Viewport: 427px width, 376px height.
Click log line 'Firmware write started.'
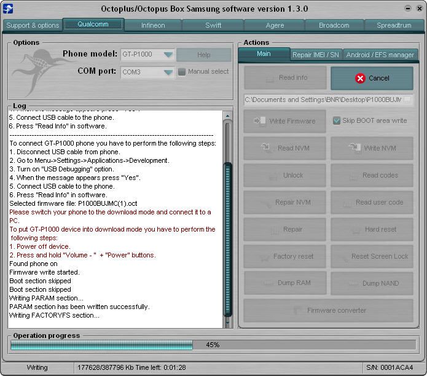44,272
